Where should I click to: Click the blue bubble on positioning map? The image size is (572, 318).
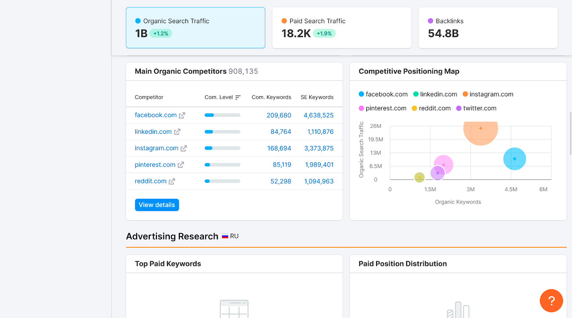click(x=514, y=159)
